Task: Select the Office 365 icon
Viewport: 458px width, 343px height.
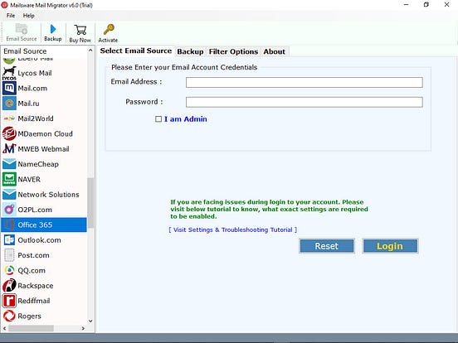Action: click(x=9, y=225)
